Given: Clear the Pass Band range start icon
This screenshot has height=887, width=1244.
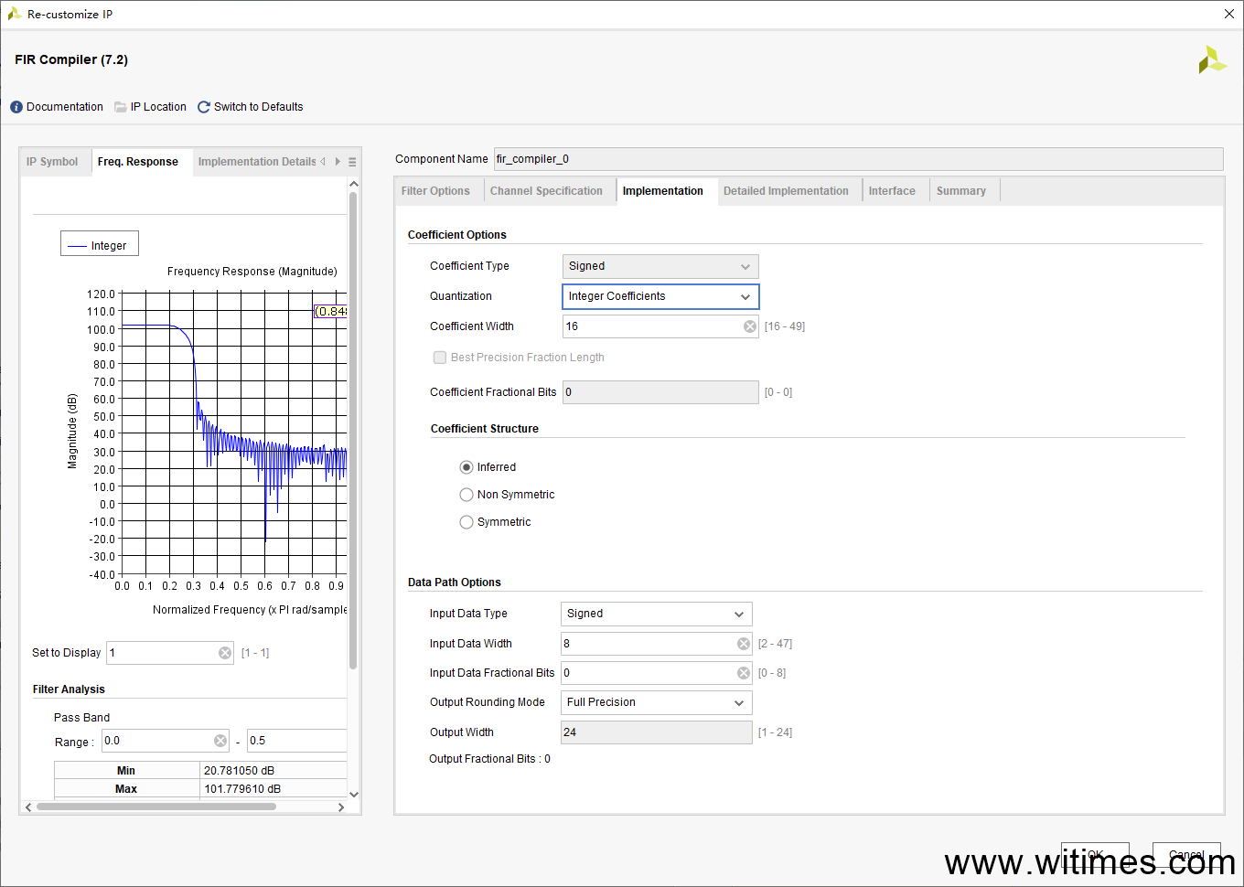Looking at the screenshot, I should pyautogui.click(x=220, y=741).
